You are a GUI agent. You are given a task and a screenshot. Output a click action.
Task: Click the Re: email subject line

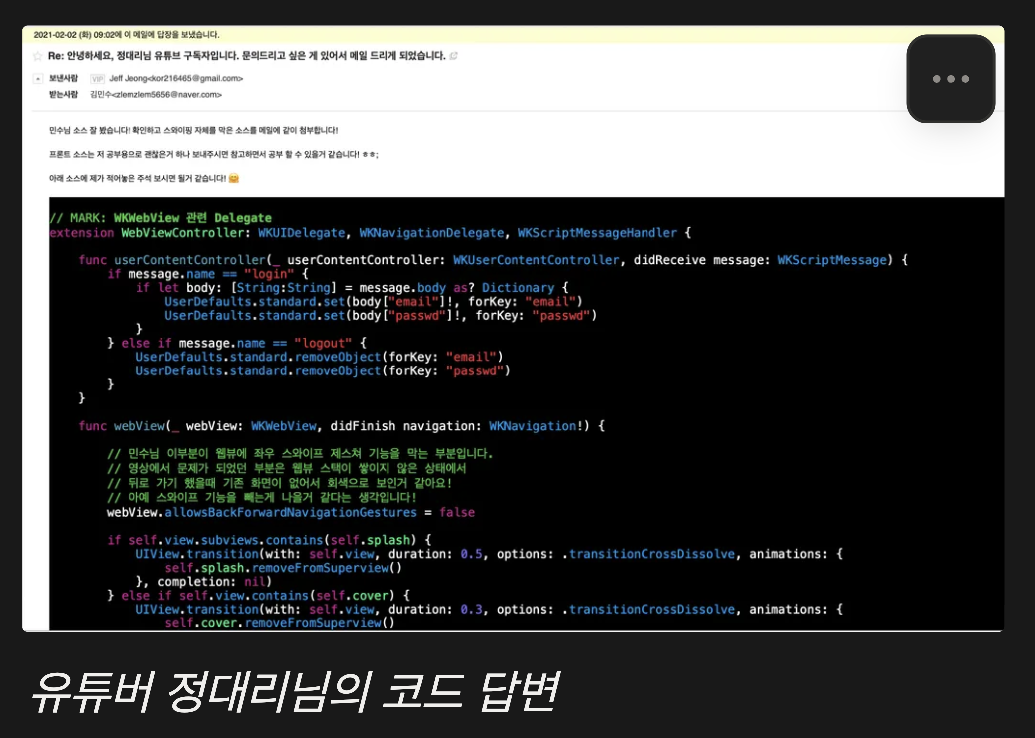247,56
